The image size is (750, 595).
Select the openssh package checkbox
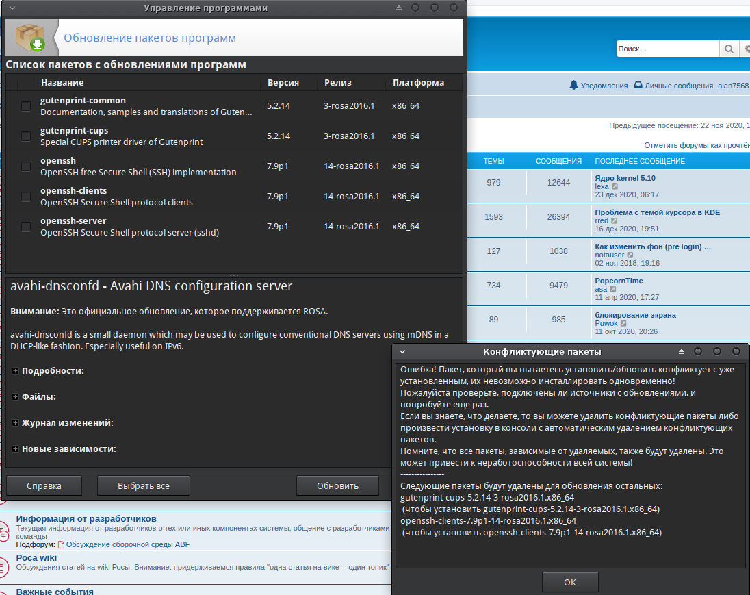coord(26,166)
